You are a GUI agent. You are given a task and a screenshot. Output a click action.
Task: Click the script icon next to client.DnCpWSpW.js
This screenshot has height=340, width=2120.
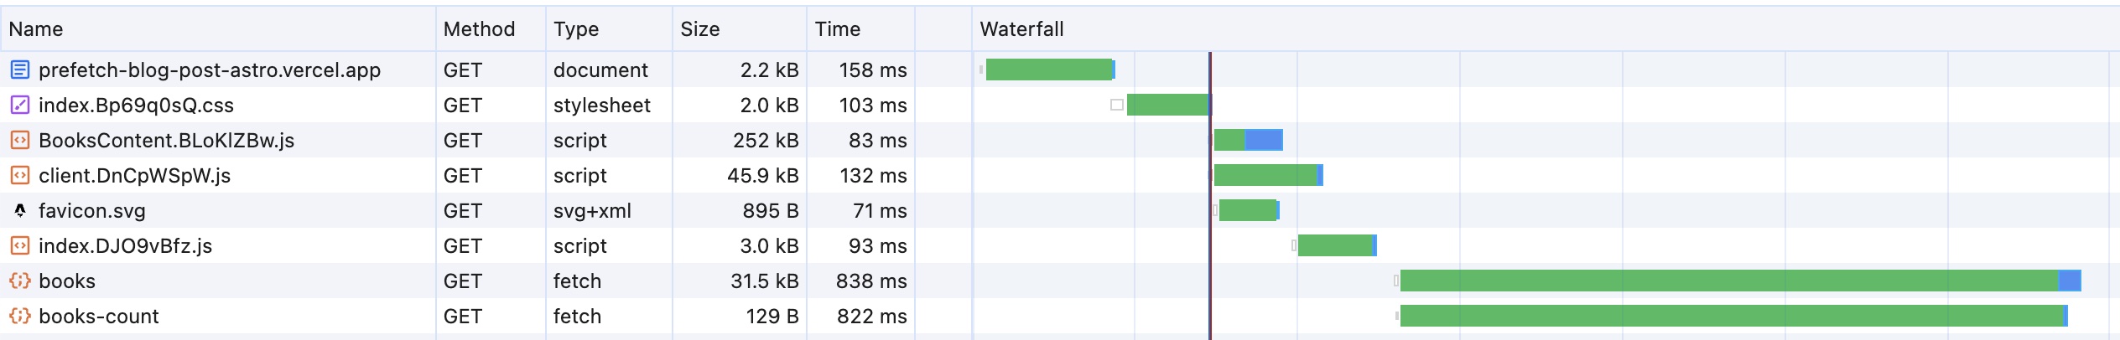(20, 175)
